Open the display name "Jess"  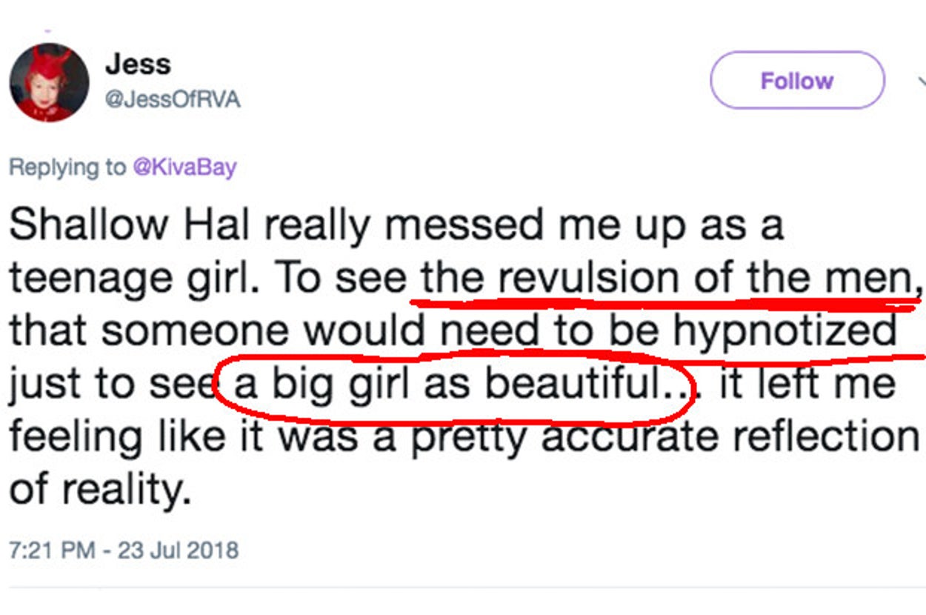pos(138,64)
